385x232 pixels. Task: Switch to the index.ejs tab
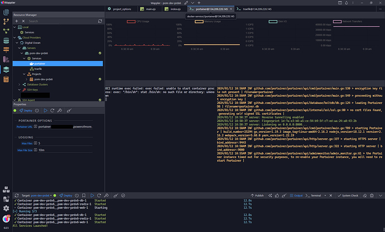pos(173,9)
